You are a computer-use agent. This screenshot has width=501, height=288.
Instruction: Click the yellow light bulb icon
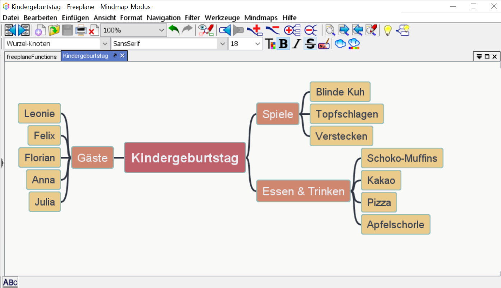(387, 30)
